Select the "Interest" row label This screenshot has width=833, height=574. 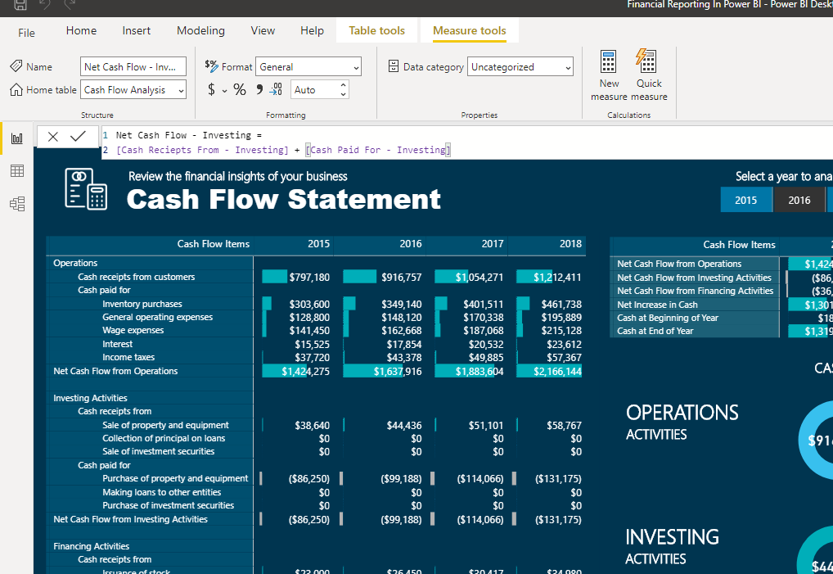[x=117, y=345]
